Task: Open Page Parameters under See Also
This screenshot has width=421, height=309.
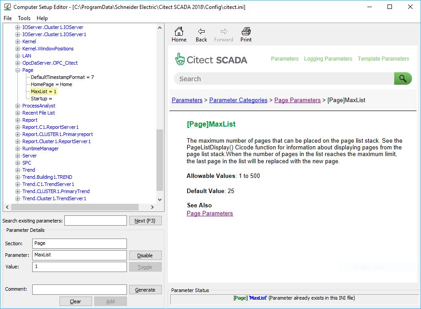Action: coord(210,214)
